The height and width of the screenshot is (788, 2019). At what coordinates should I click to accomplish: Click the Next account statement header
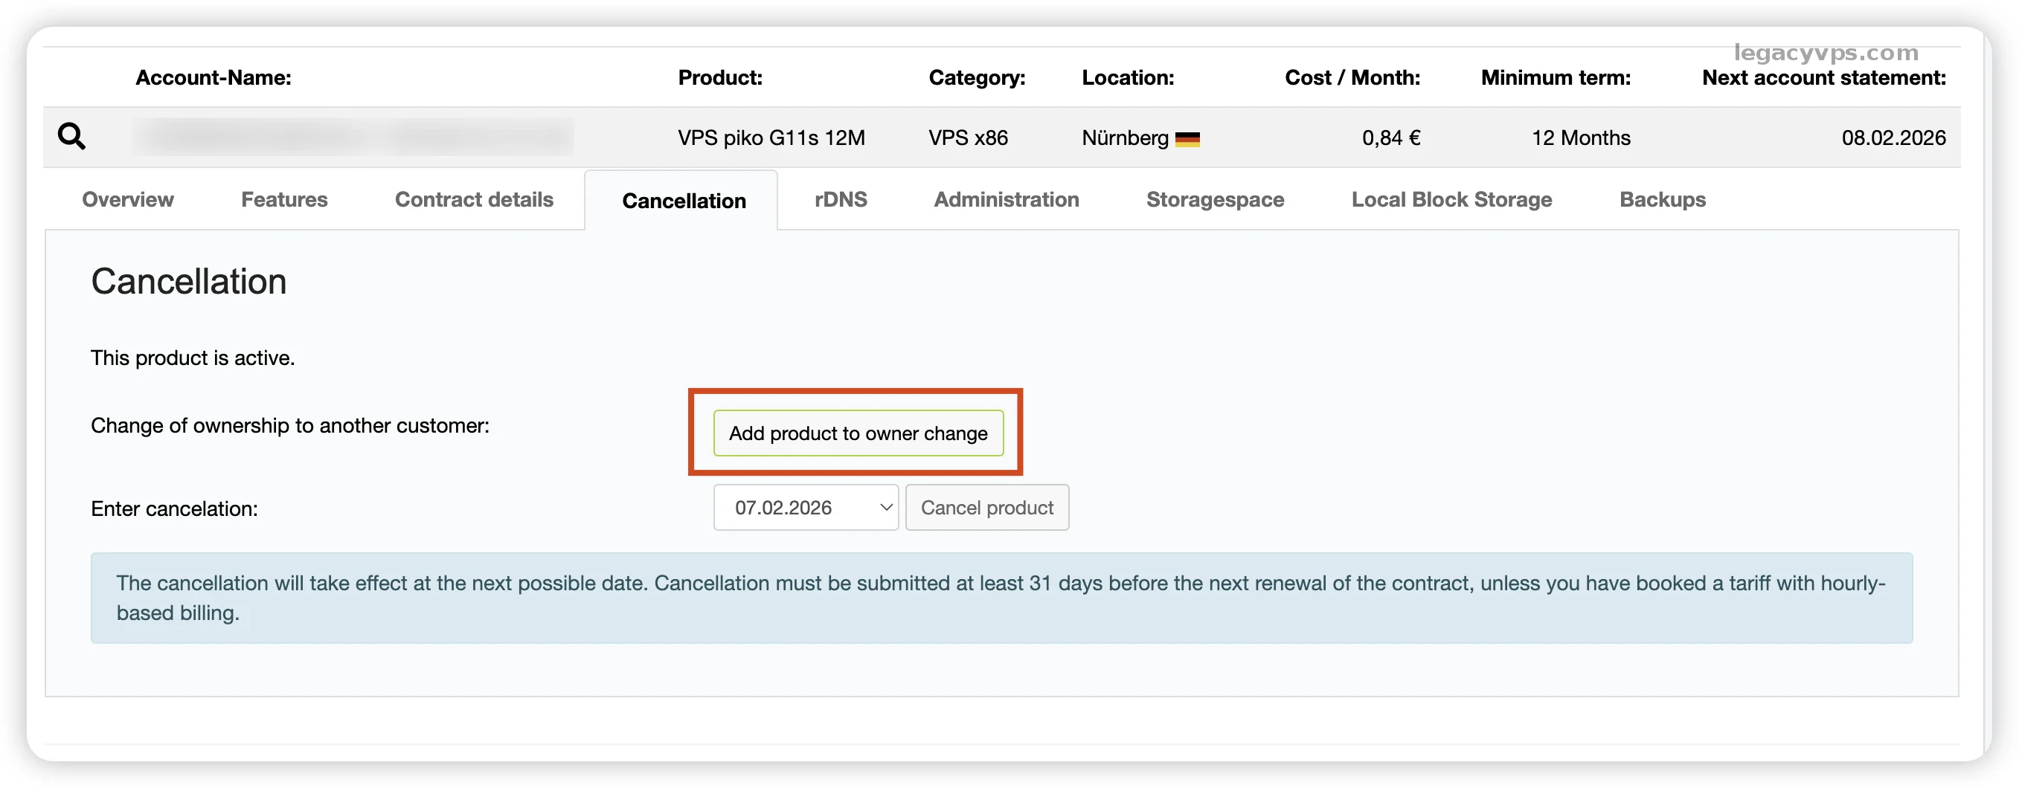pos(1823,77)
